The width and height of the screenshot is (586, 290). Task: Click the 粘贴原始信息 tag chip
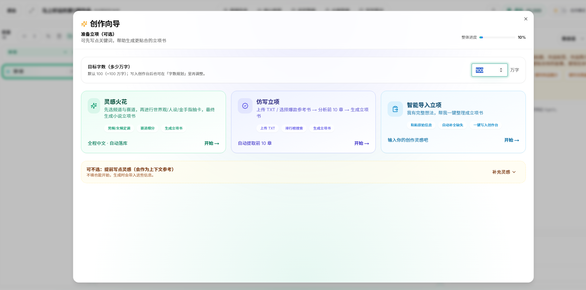(421, 125)
